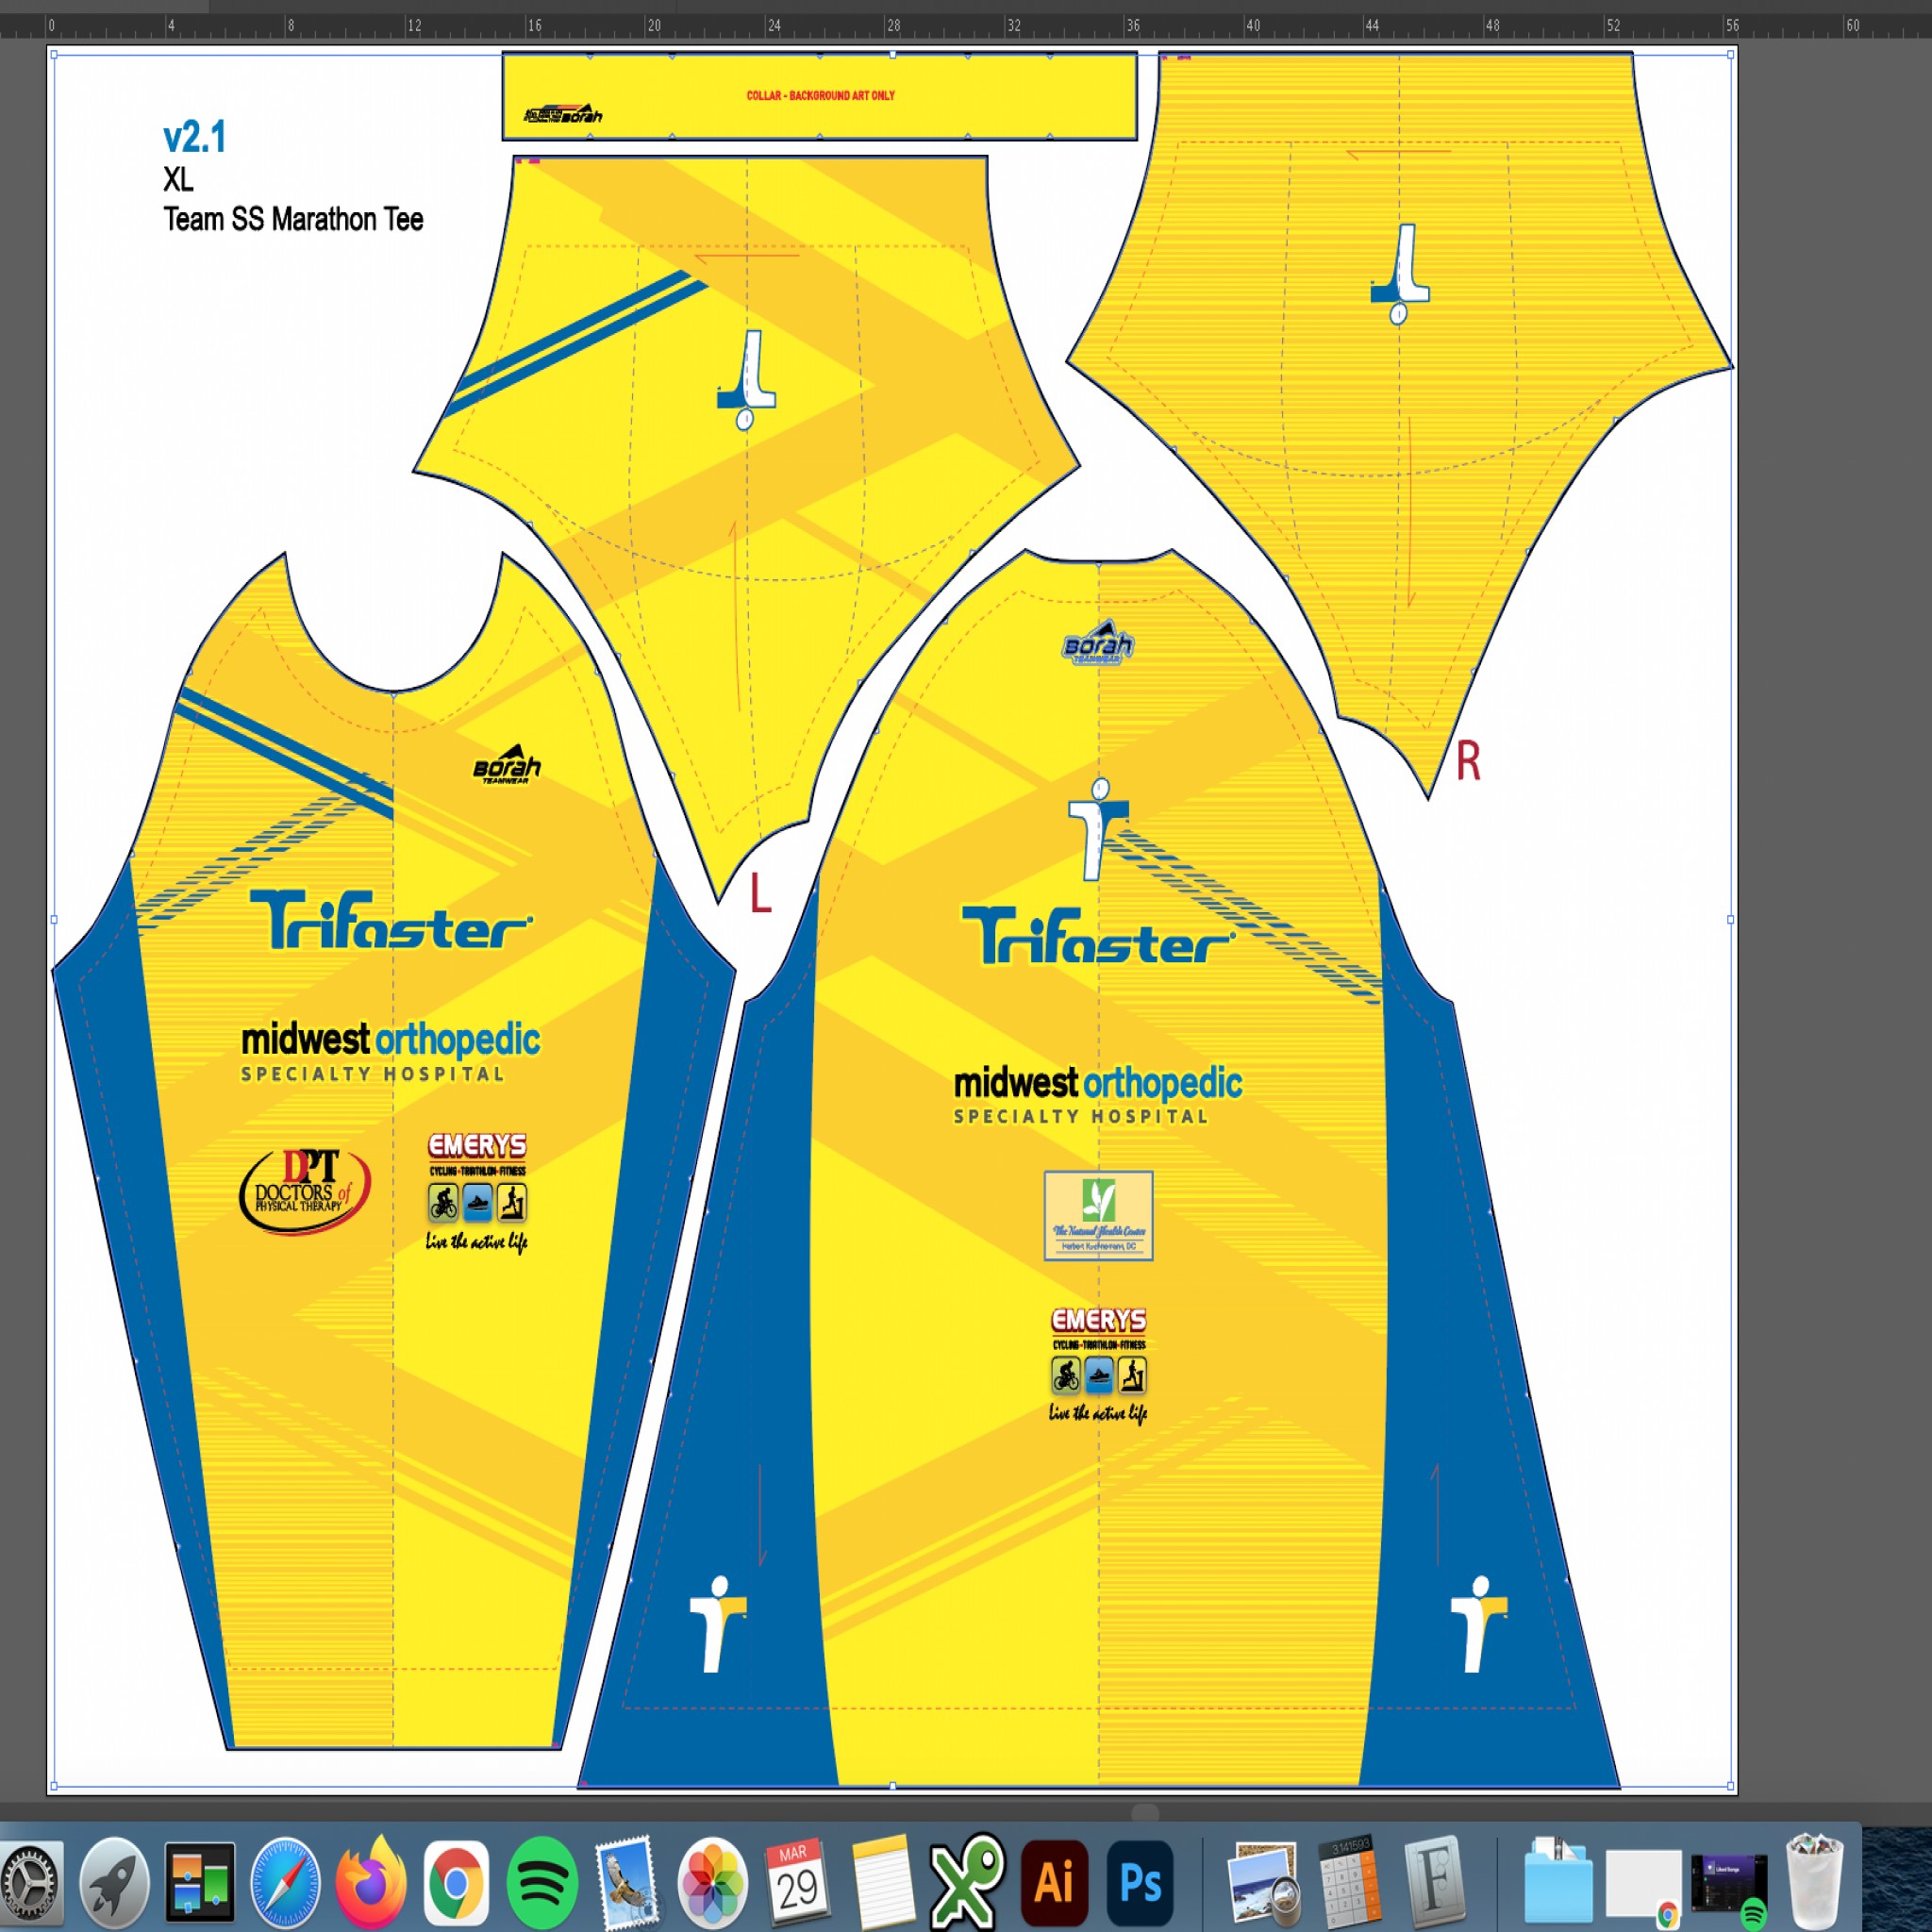Restore the minimized Chrome window in dock

pos(1644,1885)
